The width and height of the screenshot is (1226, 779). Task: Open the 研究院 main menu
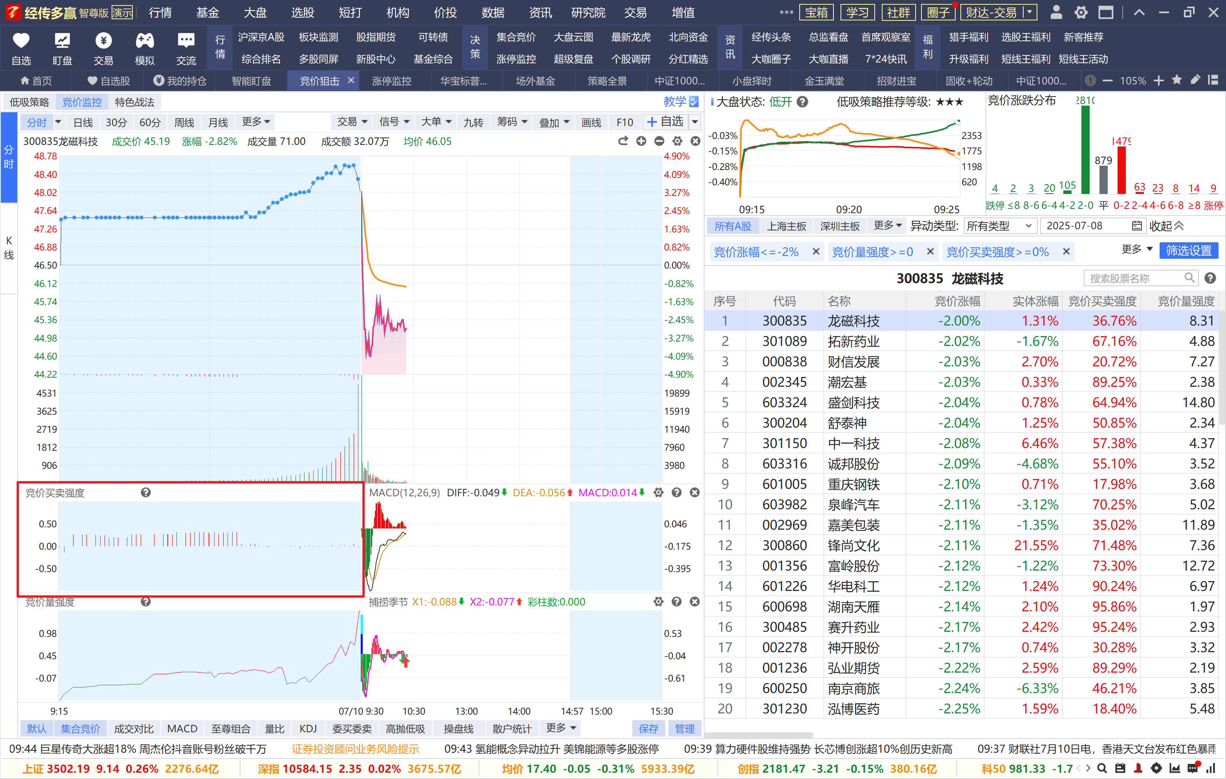pyautogui.click(x=588, y=12)
